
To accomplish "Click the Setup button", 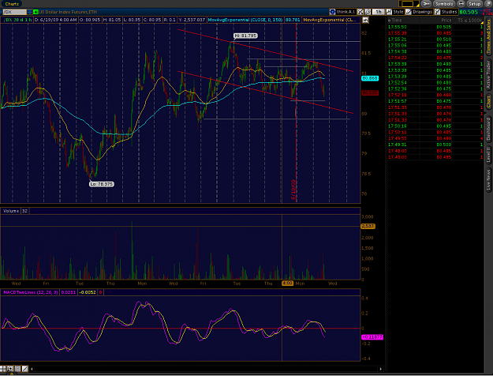I will 474,4.
